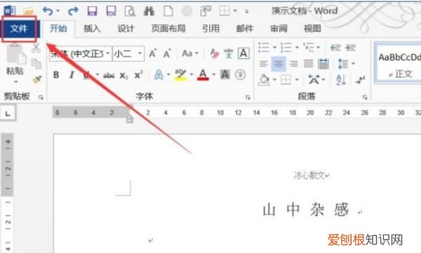Apply the yellow text highlight color

[180, 74]
